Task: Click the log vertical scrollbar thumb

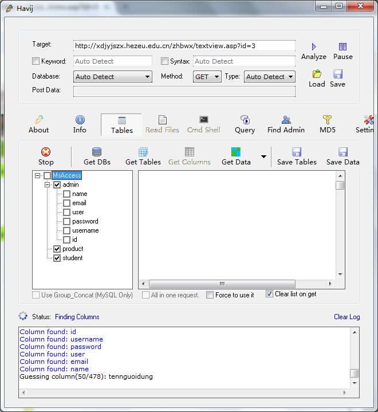Action: 355,373
